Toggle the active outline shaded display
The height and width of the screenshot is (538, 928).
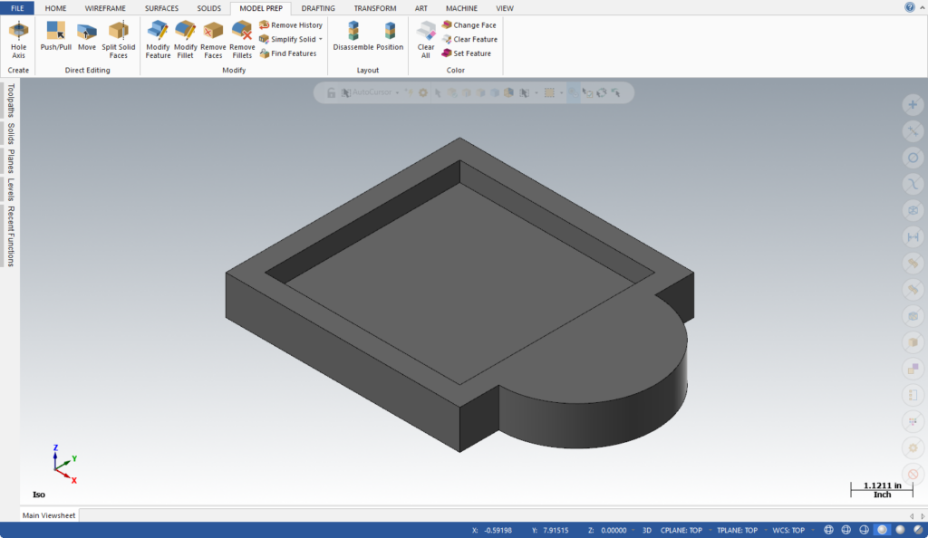click(883, 531)
